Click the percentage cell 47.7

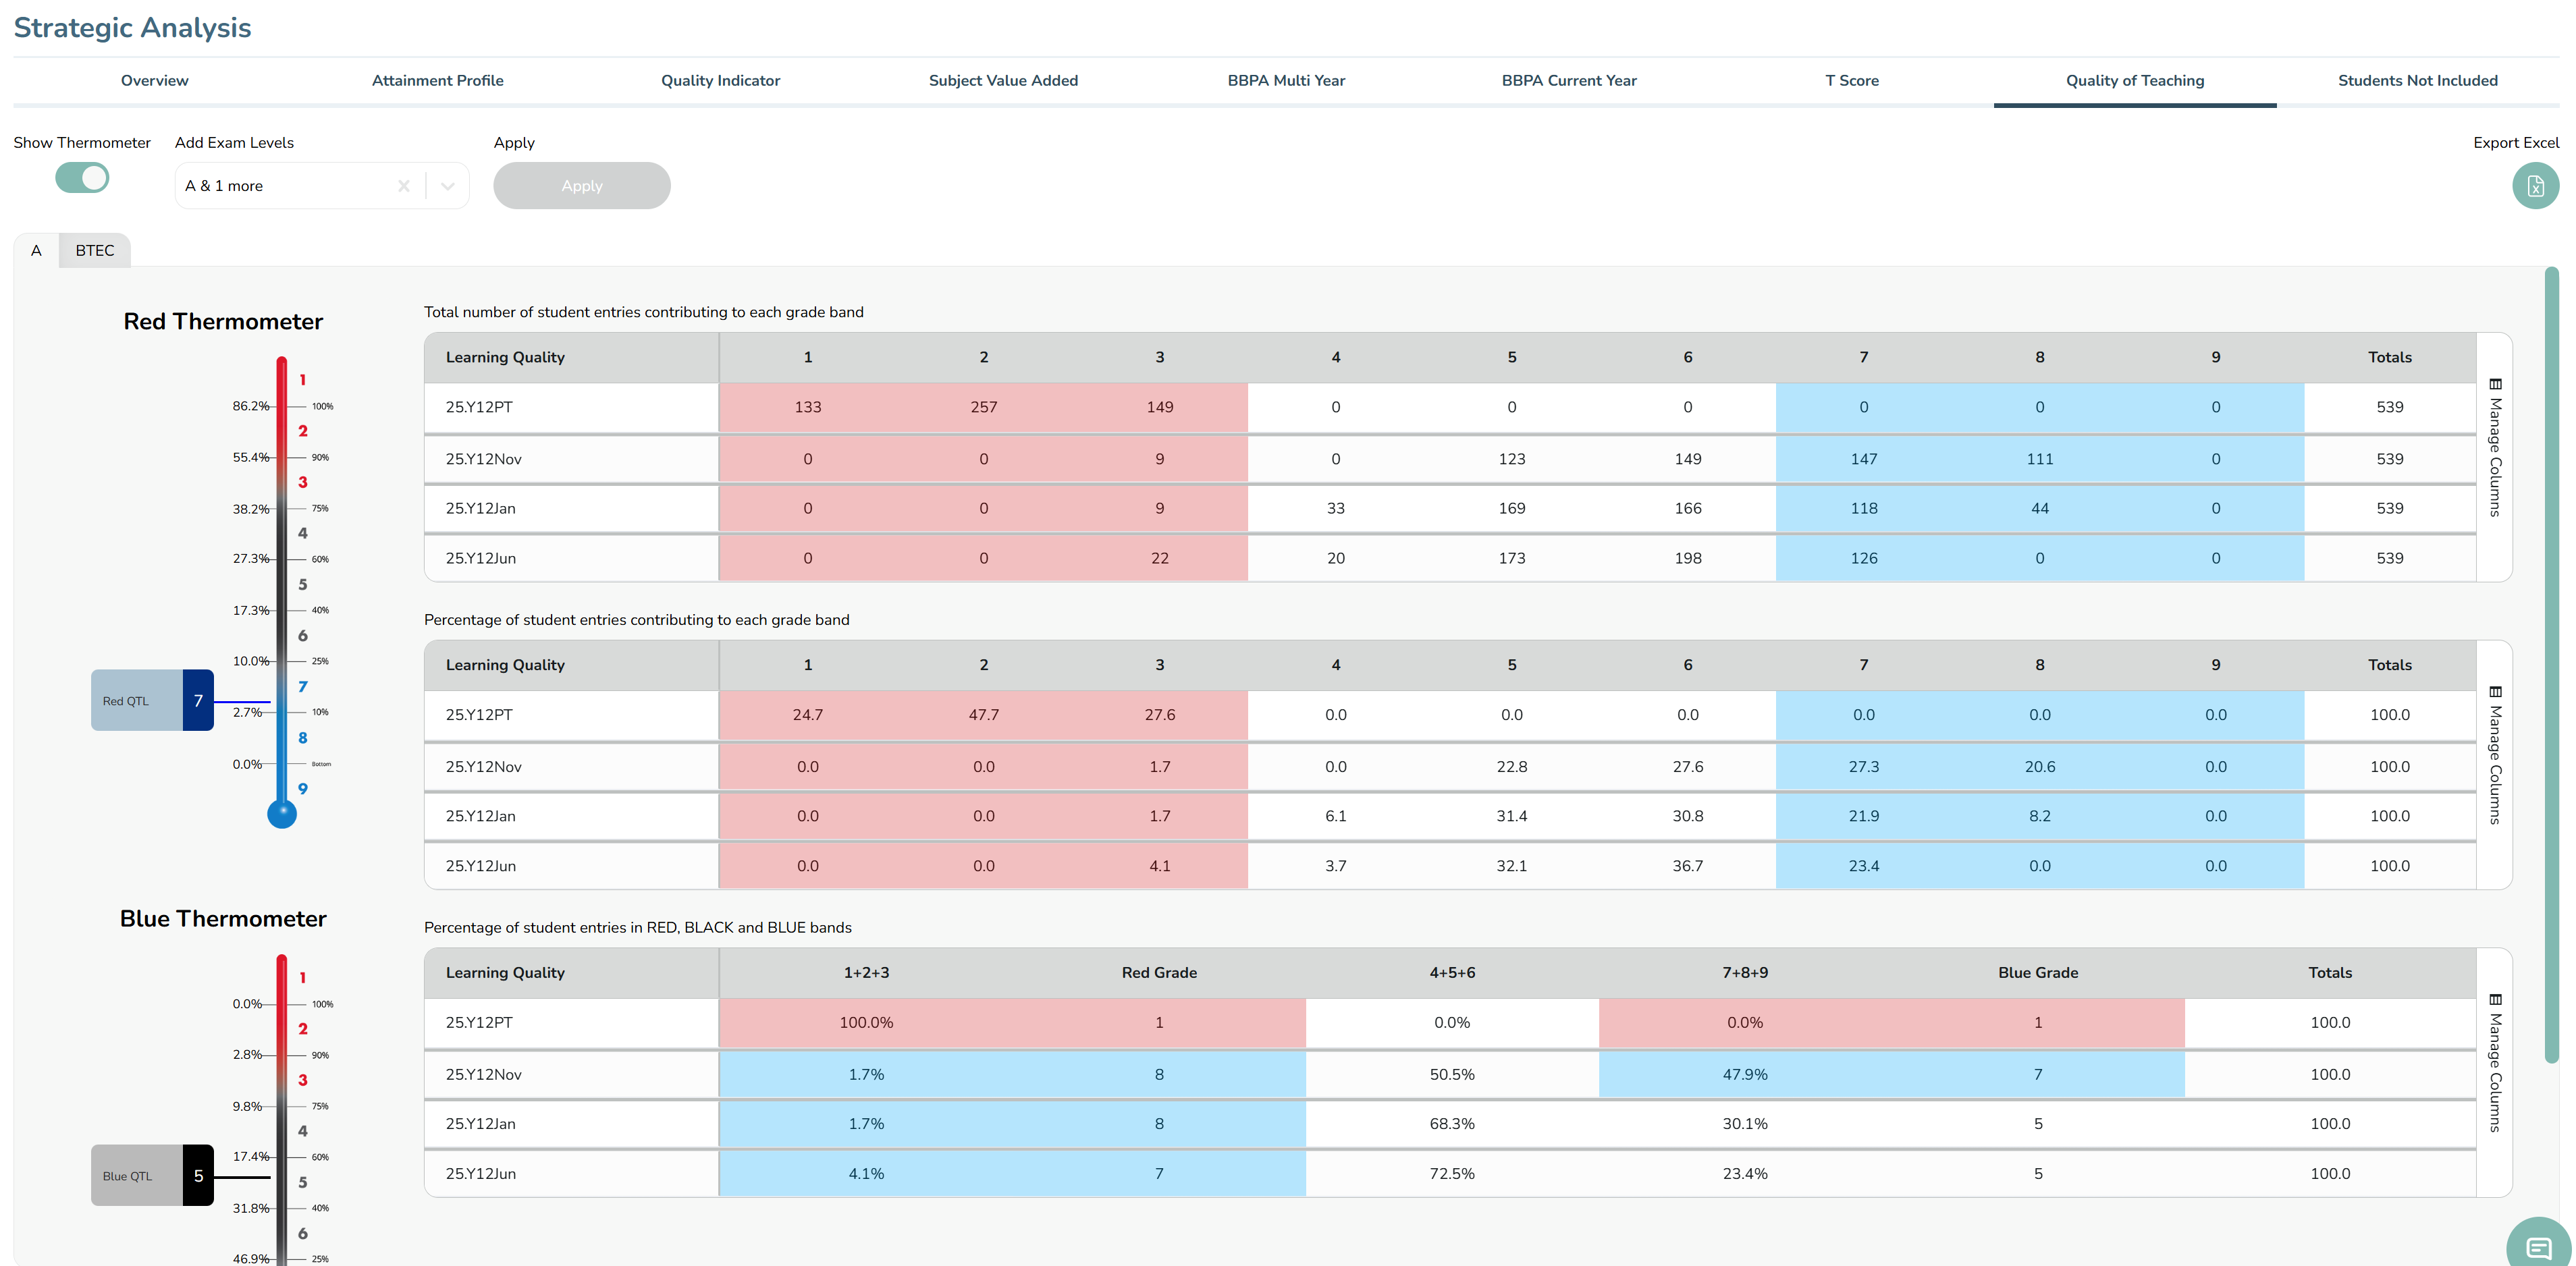click(984, 716)
